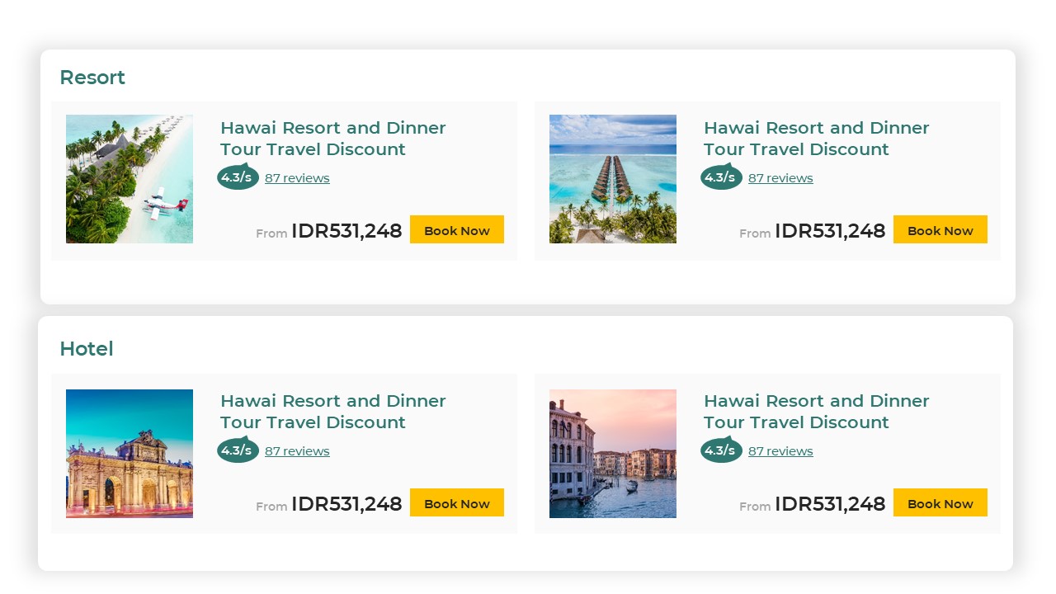1056x594 pixels.
Task: Open the seaplane beach resort thumbnail image
Action: [130, 179]
